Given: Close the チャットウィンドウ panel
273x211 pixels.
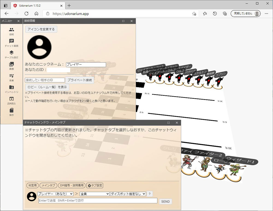Looking at the screenshot, I should pos(177,123).
